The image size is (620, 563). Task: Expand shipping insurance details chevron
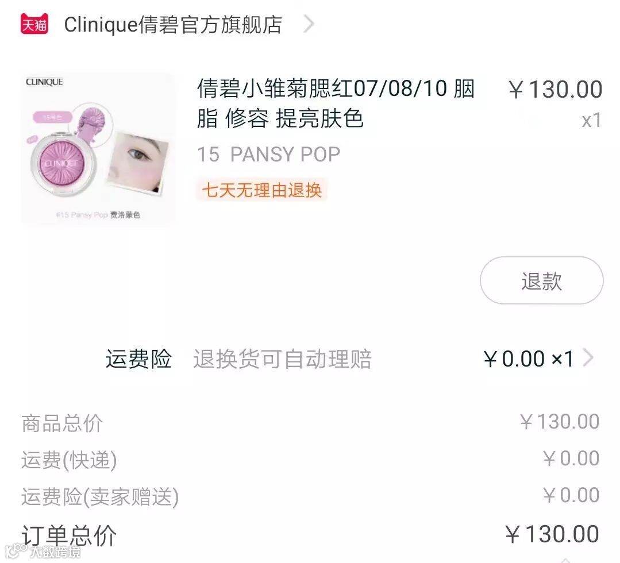pyautogui.click(x=588, y=358)
